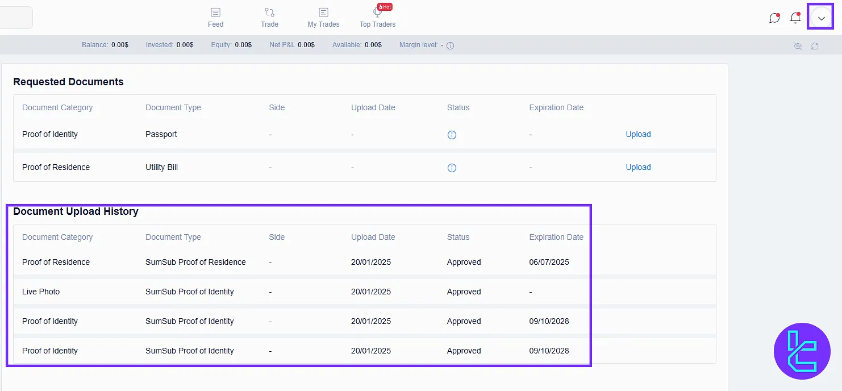
Task: Go to the Trade tab
Action: pyautogui.click(x=269, y=18)
